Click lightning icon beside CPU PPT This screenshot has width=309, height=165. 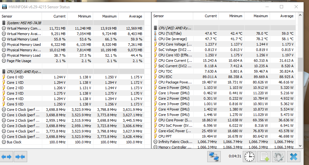tap(155, 136)
